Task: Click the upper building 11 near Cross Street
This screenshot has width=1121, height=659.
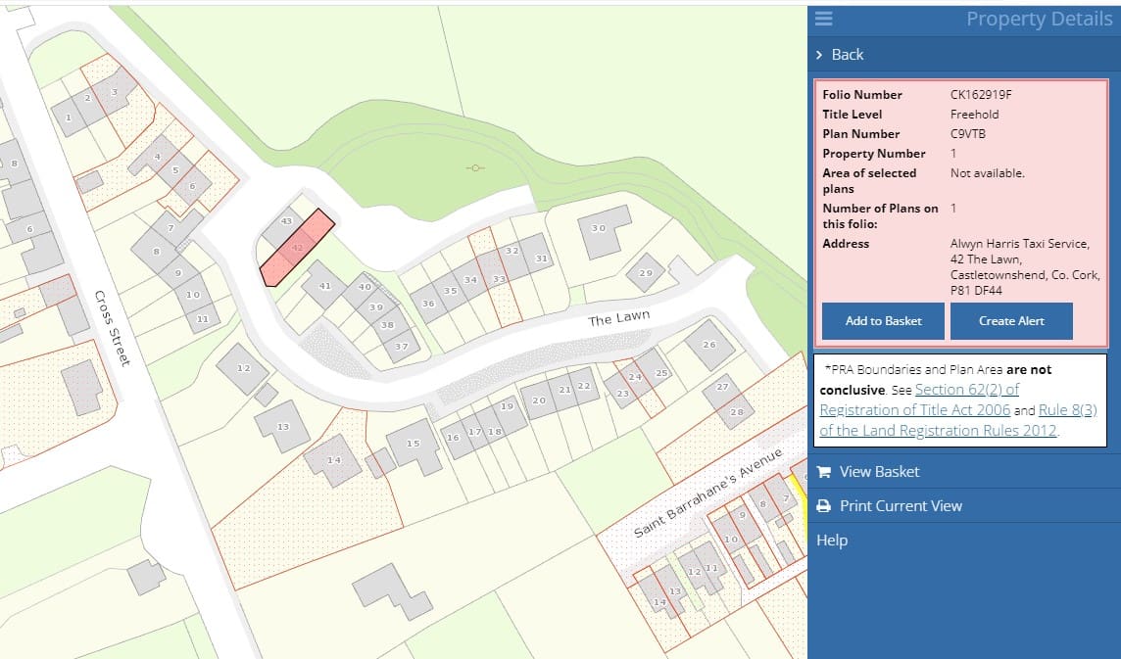Action: point(202,319)
